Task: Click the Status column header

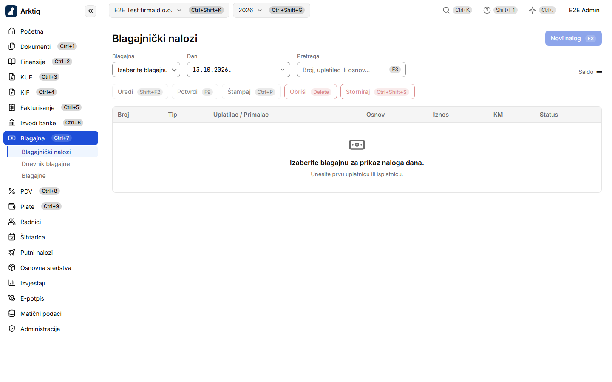Action: [549, 115]
